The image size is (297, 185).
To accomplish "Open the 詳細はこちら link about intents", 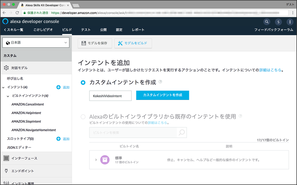I will click(270, 70).
